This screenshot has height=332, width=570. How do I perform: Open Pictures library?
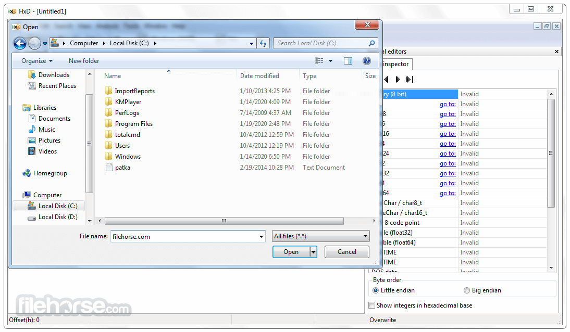(49, 140)
